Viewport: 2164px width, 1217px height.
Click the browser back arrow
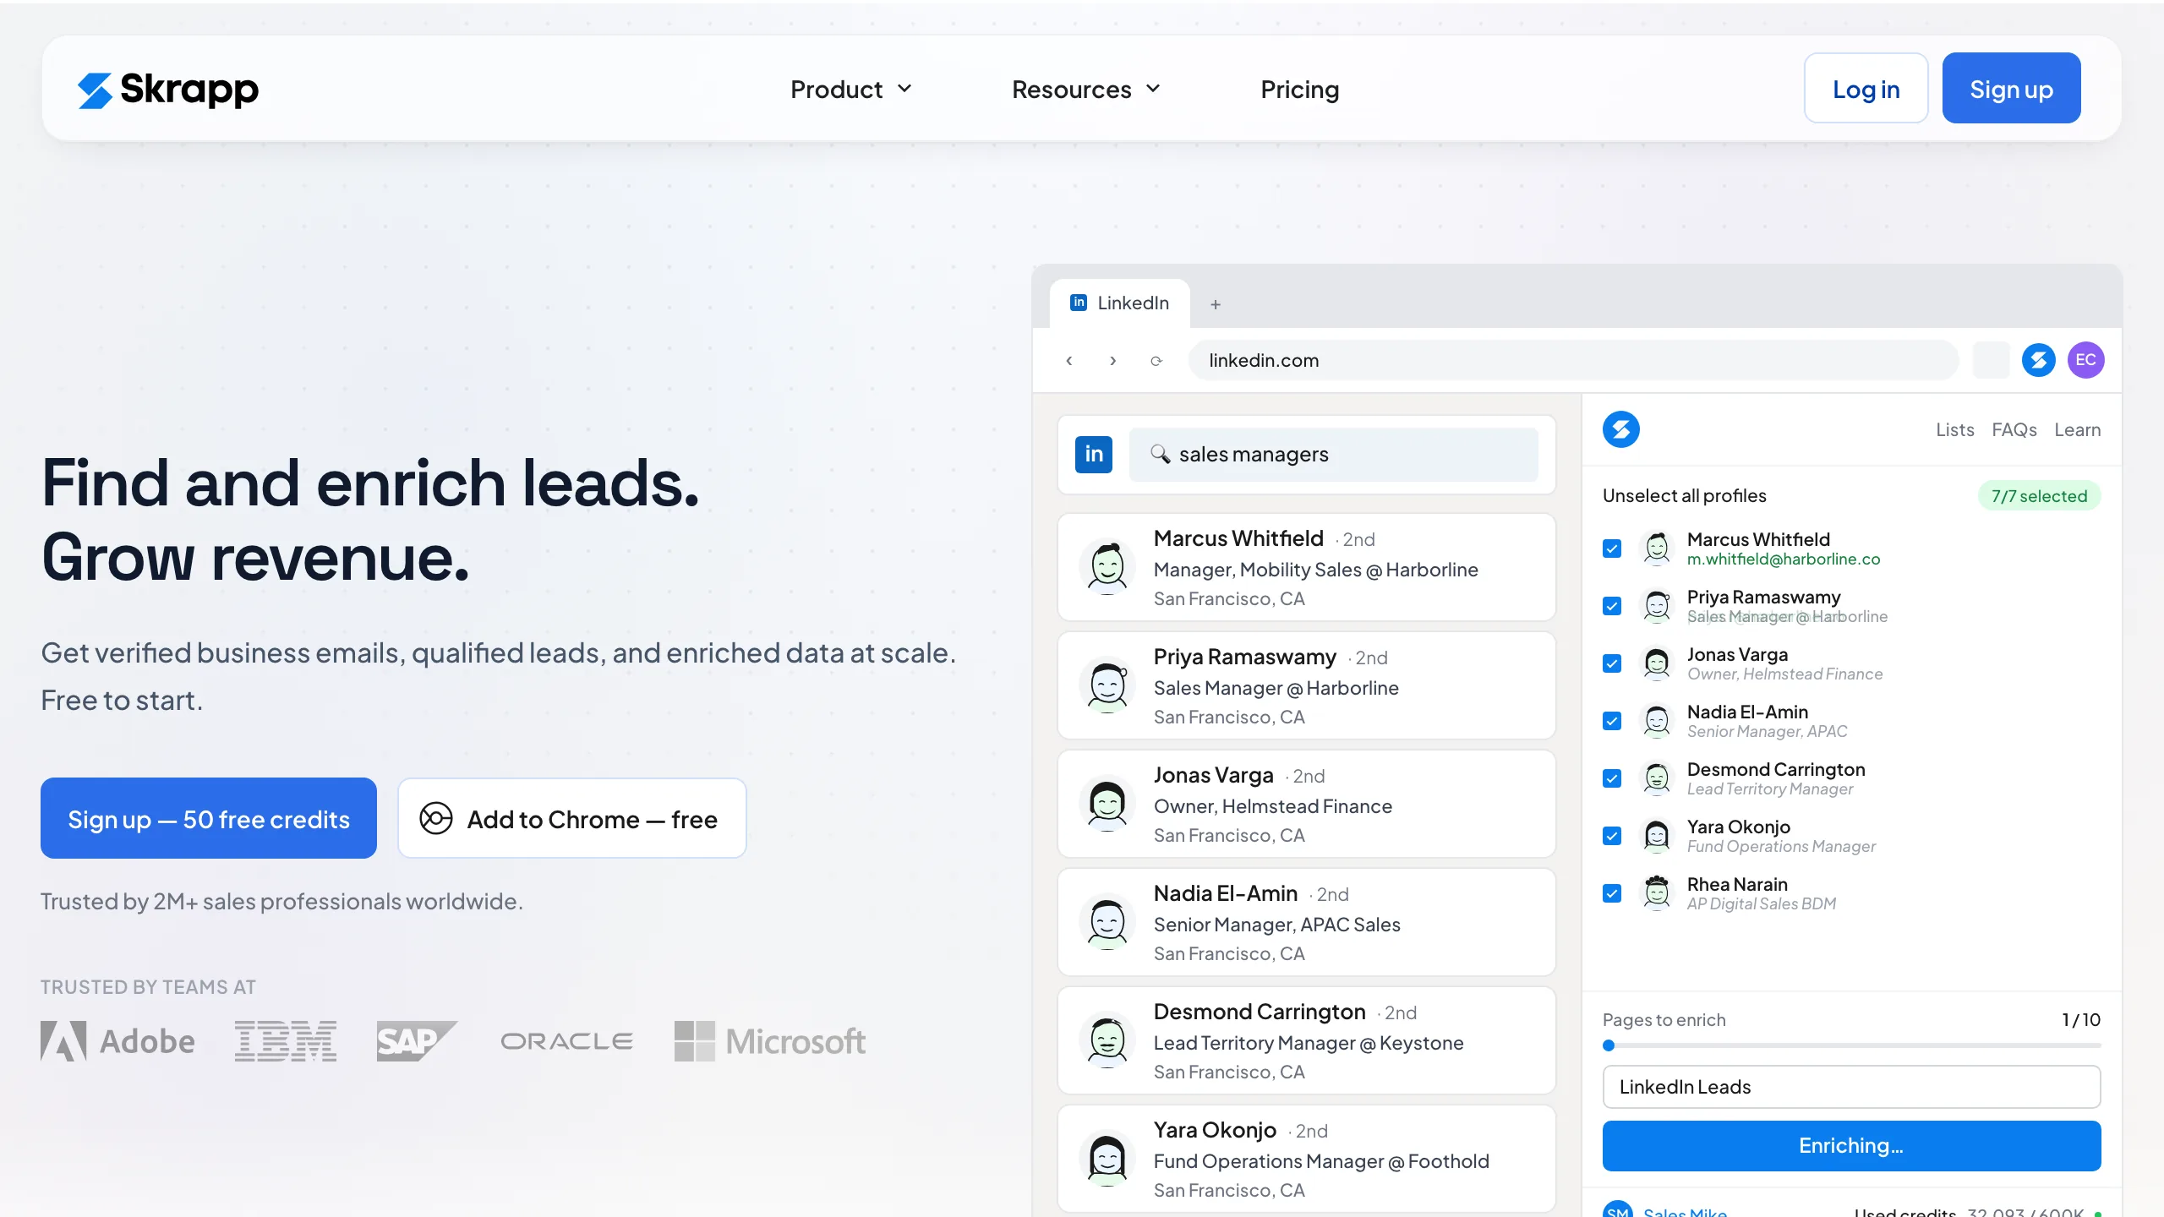[x=1069, y=361]
